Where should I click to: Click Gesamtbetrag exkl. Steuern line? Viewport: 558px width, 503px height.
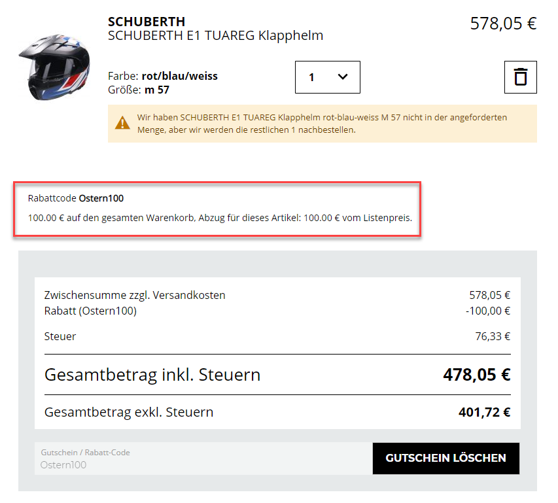[x=129, y=412]
